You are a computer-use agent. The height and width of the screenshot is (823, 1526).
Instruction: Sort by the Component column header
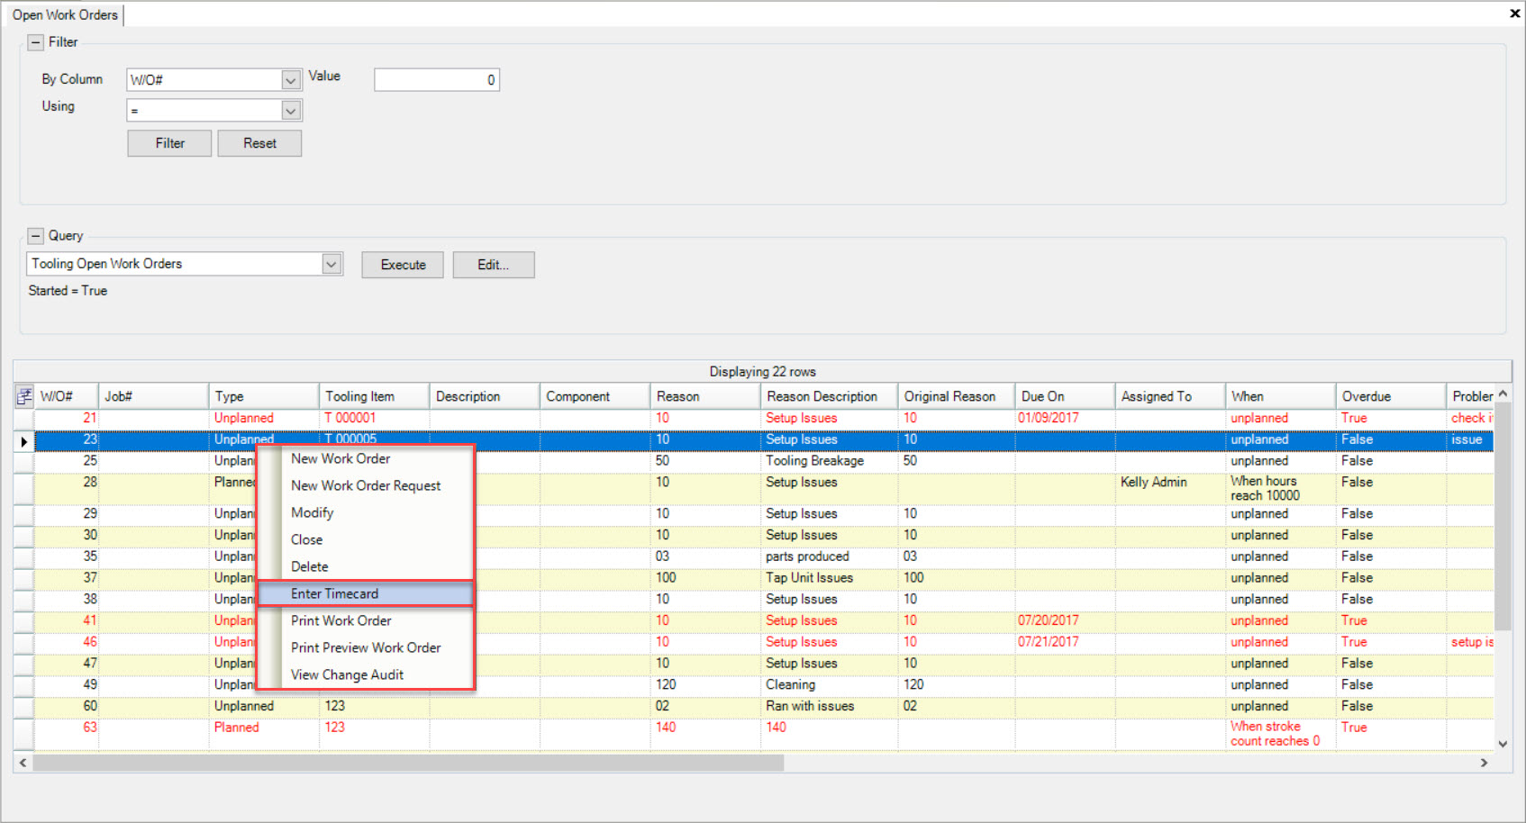pos(595,396)
